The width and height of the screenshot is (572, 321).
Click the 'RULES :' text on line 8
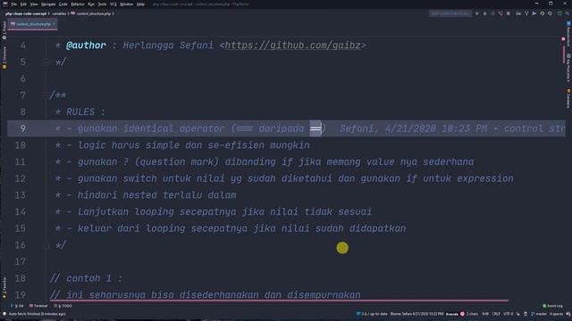(x=86, y=111)
